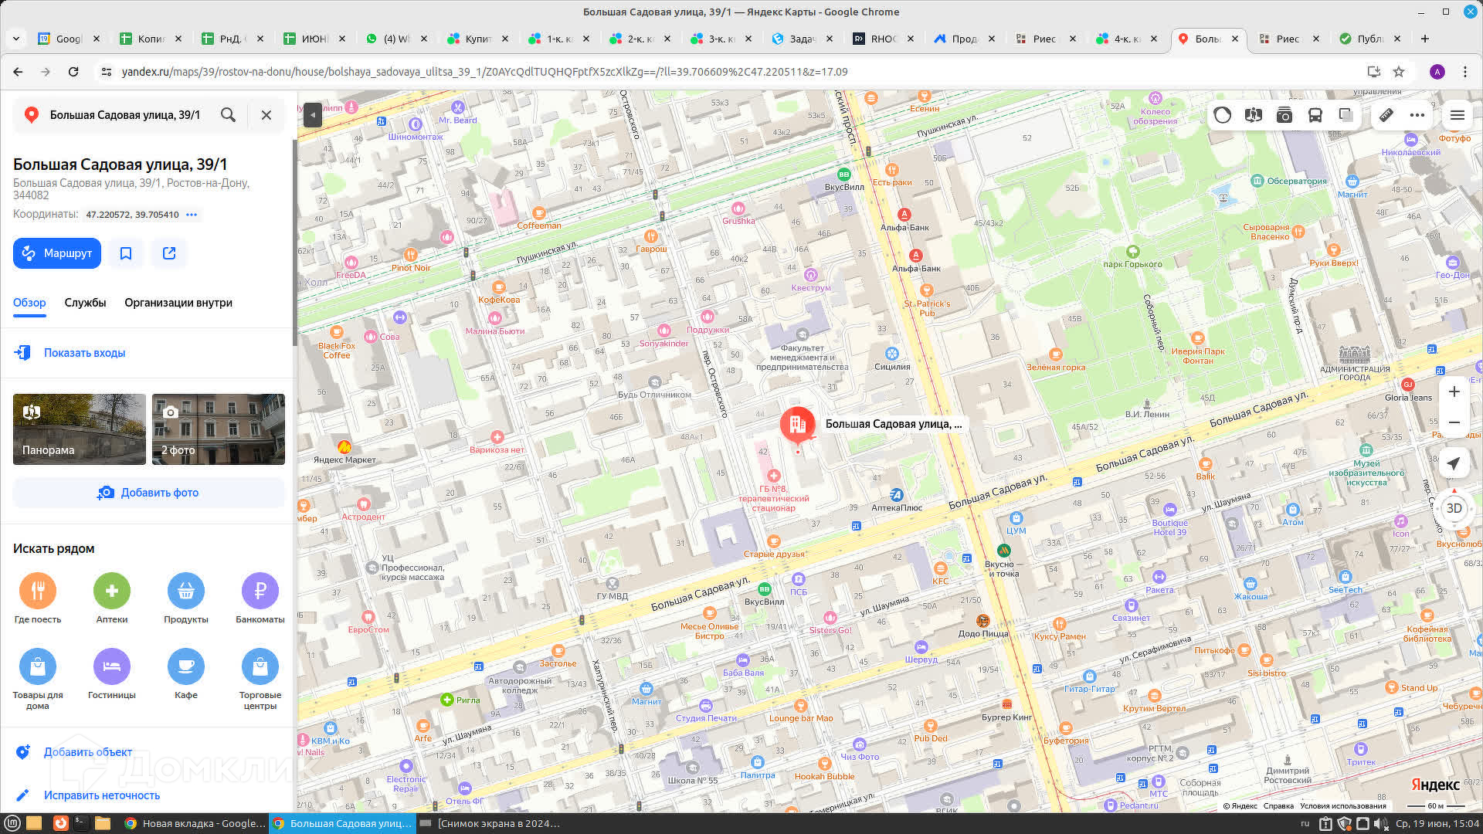Screen dimensions: 1483x834
Task: Zoom in map with plus button
Action: tap(1454, 392)
